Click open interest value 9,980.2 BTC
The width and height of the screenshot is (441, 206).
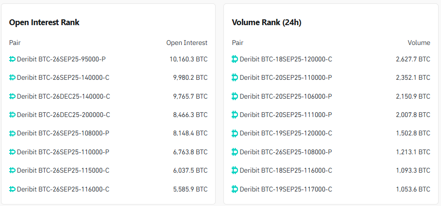click(x=190, y=78)
